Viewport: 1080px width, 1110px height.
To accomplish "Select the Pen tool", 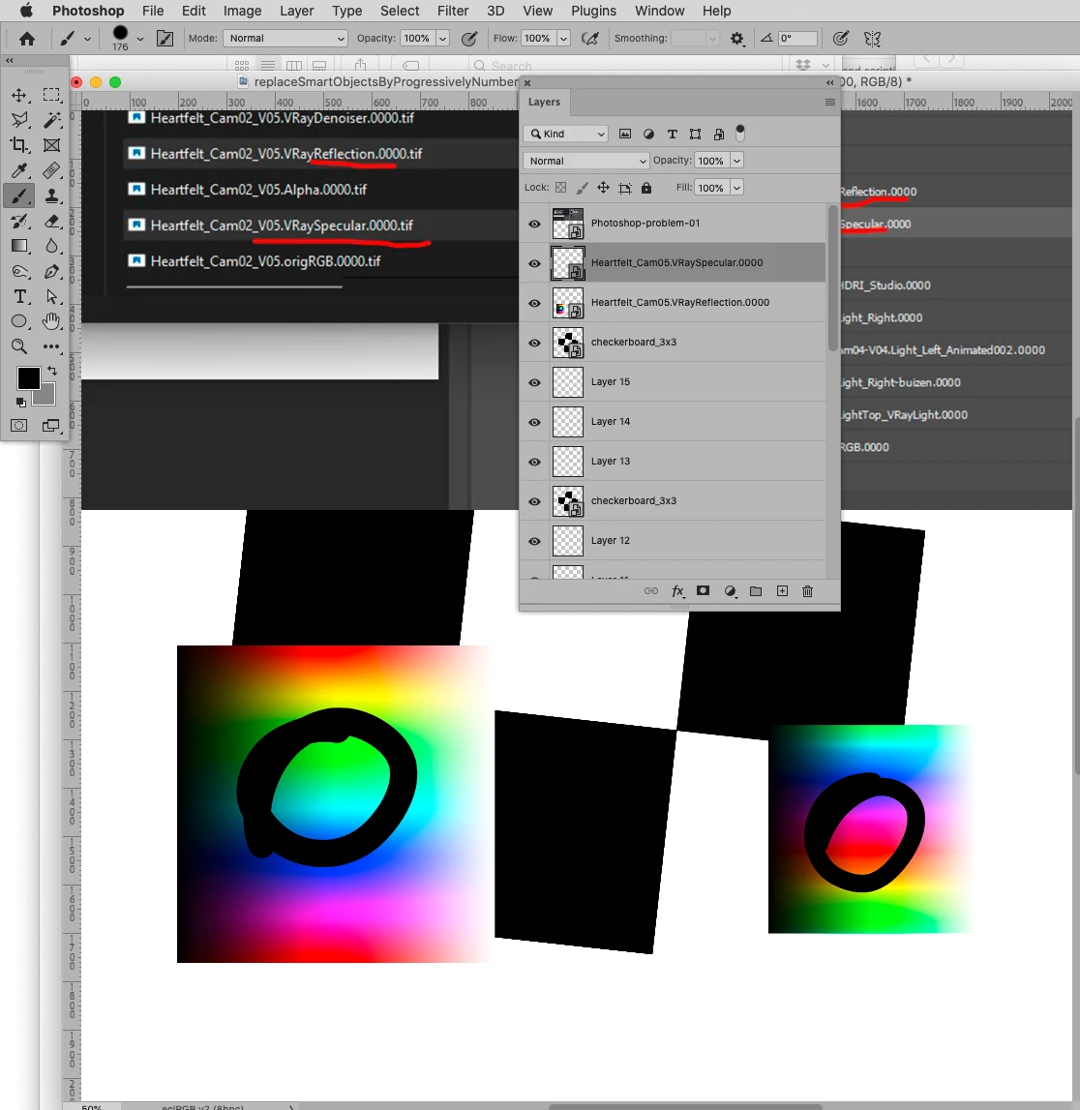I will [x=51, y=272].
